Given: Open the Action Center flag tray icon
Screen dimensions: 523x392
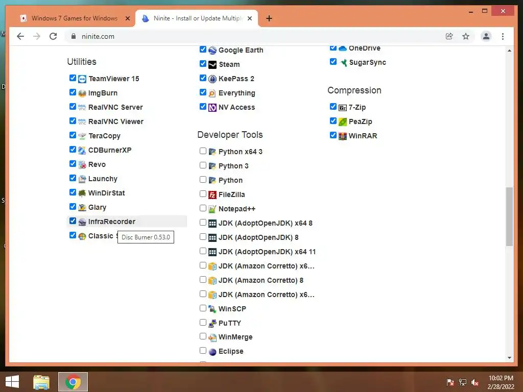Looking at the screenshot, I should click(450, 382).
